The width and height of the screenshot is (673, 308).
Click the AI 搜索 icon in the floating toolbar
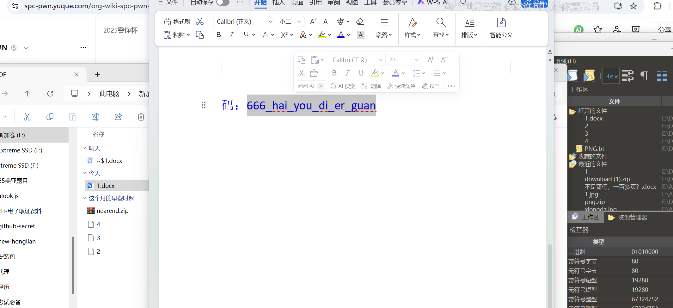pyautogui.click(x=334, y=86)
